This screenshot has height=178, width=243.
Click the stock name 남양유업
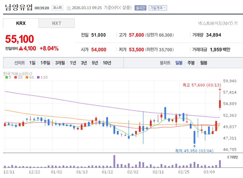click(19, 7)
